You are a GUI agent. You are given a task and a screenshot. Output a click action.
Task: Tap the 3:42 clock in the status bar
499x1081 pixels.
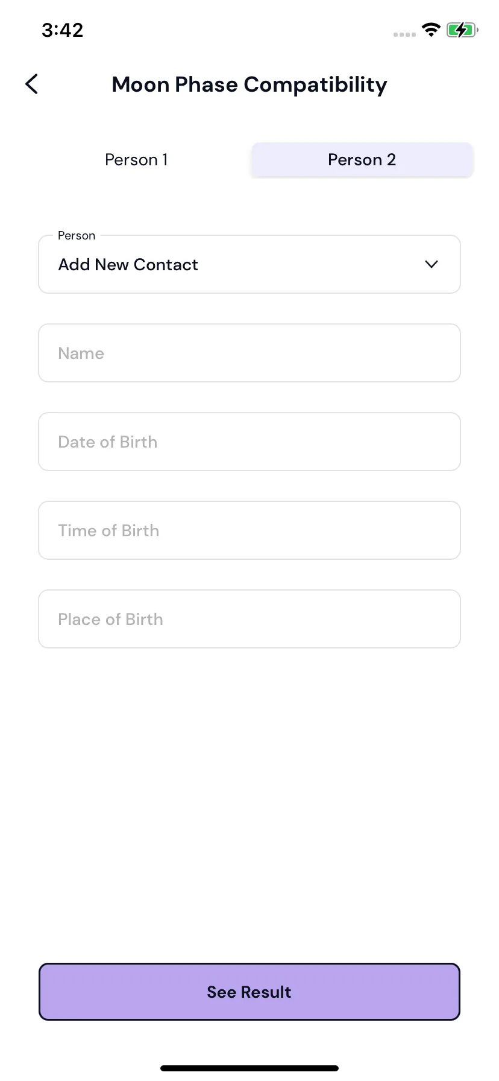pyautogui.click(x=62, y=30)
